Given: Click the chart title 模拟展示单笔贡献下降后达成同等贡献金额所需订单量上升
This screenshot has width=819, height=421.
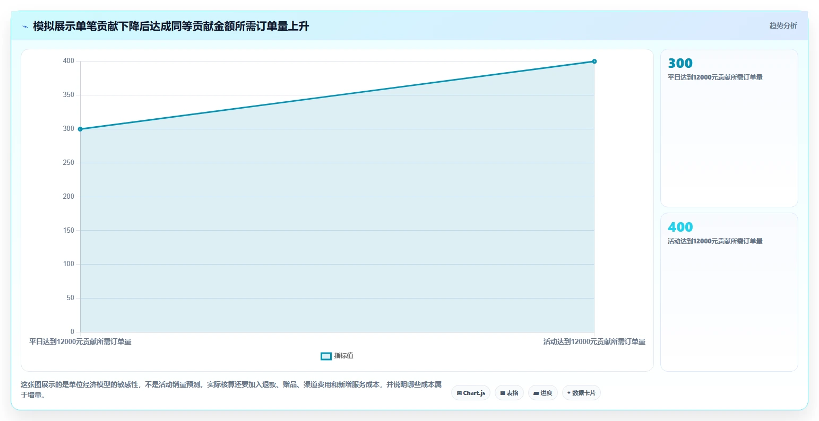Looking at the screenshot, I should (171, 26).
